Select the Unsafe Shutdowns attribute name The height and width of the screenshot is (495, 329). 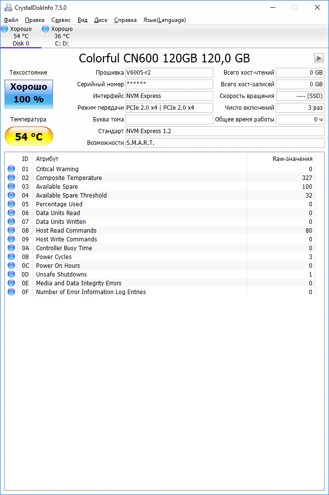pos(62,275)
